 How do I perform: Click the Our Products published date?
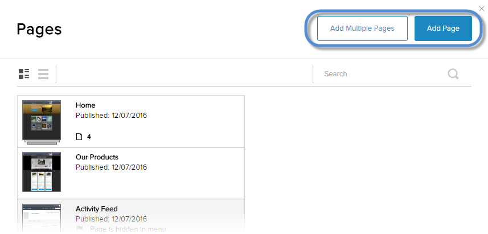click(111, 167)
